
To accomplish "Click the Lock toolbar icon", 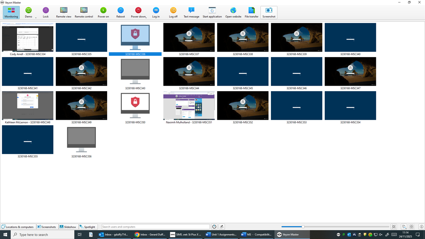I will pos(45,12).
